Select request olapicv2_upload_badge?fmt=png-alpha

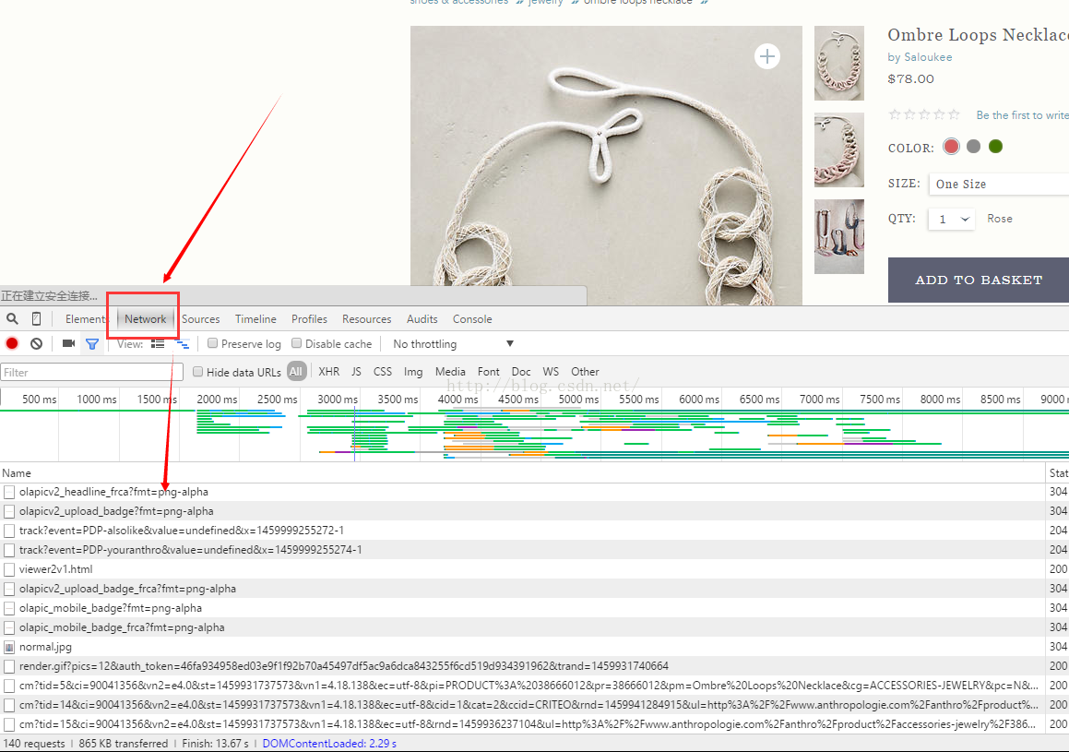[522, 511]
